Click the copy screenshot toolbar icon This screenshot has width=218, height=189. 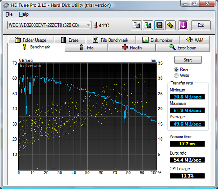148,25
